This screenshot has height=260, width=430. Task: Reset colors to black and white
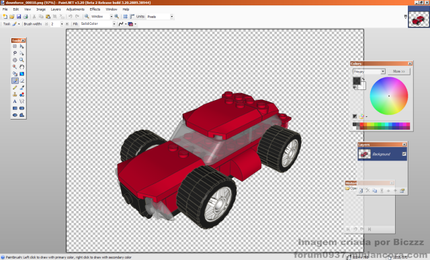click(355, 87)
